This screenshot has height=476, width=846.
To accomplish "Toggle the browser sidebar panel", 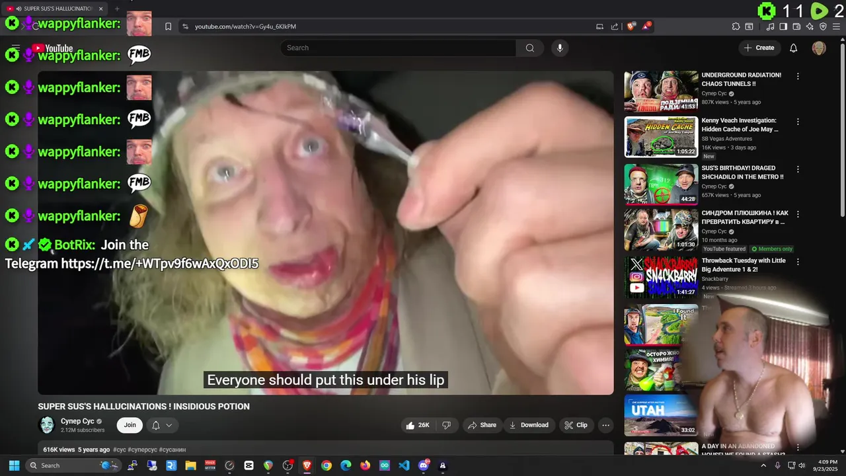I will [x=783, y=26].
